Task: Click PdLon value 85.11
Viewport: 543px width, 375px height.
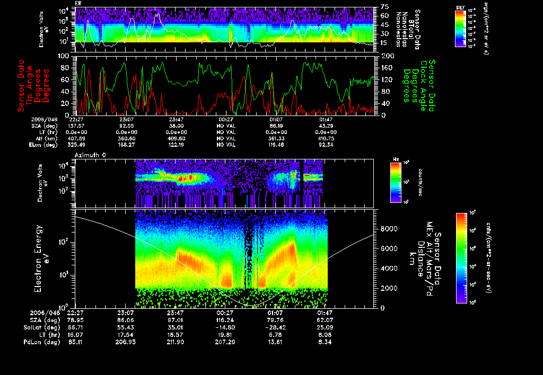Action: click(74, 342)
